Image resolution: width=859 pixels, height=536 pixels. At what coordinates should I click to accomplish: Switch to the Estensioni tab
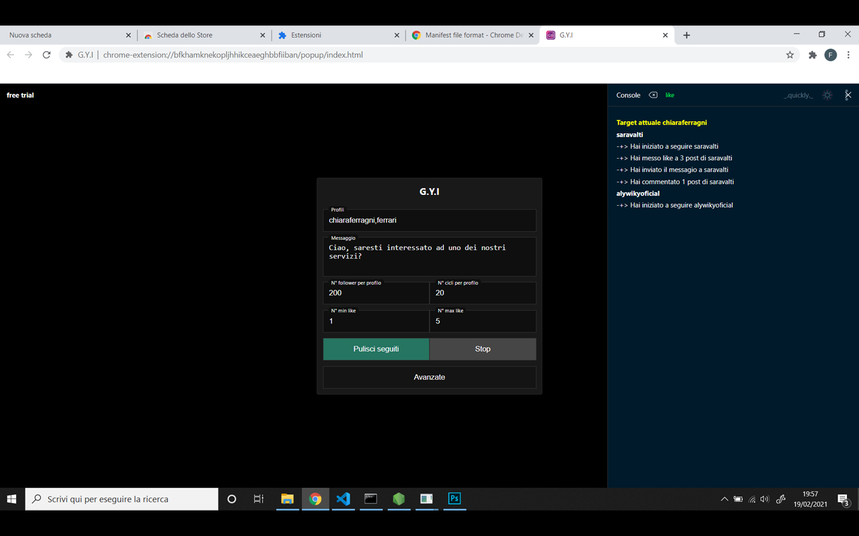(x=336, y=35)
